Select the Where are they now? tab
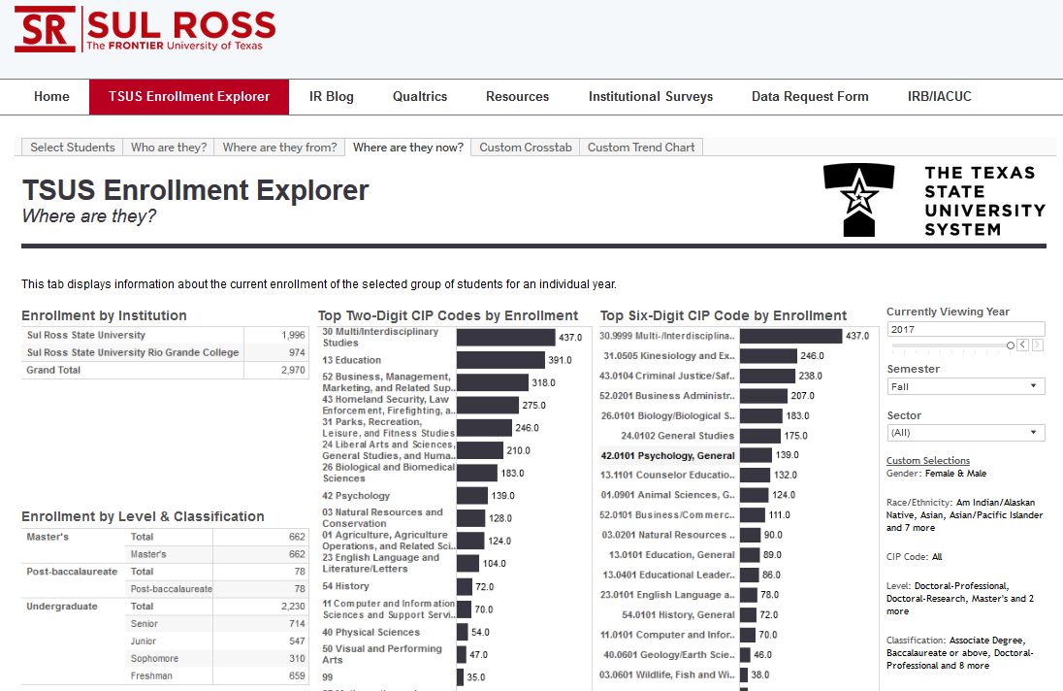Screen dimensions: 1063x691 click(408, 148)
